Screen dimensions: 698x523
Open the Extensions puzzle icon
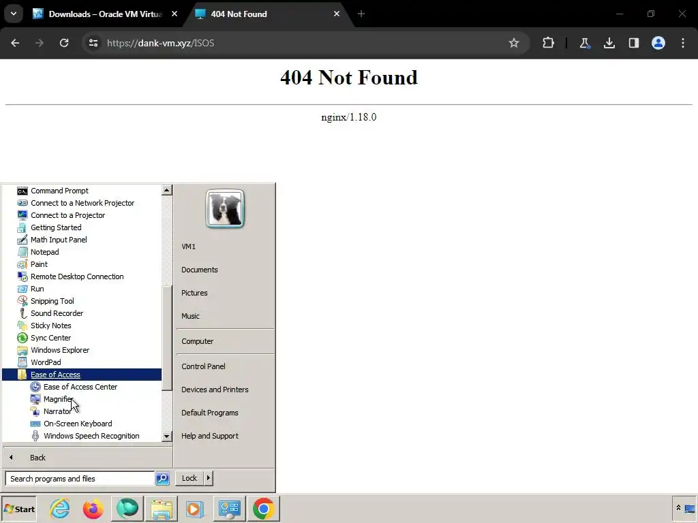tap(549, 43)
